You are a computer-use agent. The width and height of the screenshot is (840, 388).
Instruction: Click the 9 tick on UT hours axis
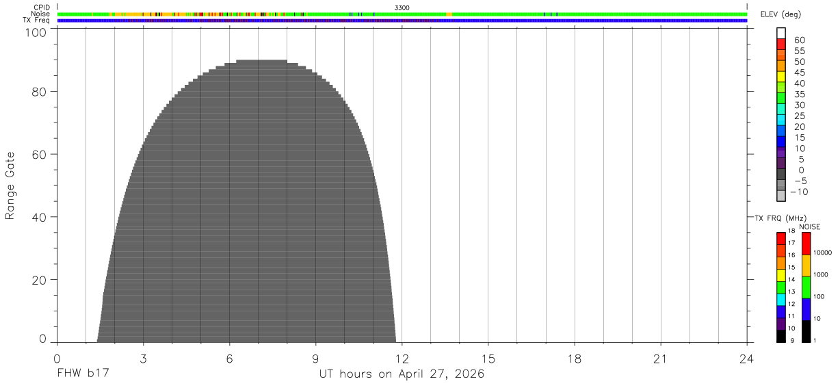coord(315,359)
